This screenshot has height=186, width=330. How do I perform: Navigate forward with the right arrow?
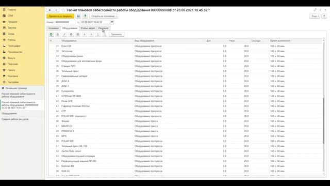[x=56, y=10]
